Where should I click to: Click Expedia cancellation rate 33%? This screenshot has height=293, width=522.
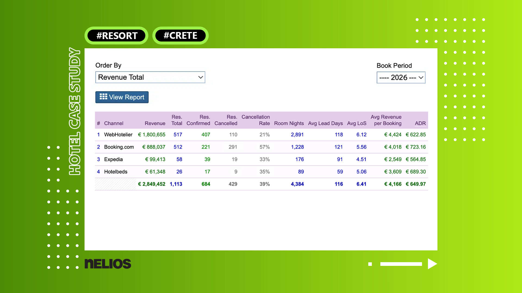[265, 159]
